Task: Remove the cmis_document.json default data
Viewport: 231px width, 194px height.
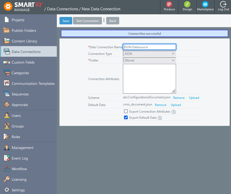Action: click(160, 105)
